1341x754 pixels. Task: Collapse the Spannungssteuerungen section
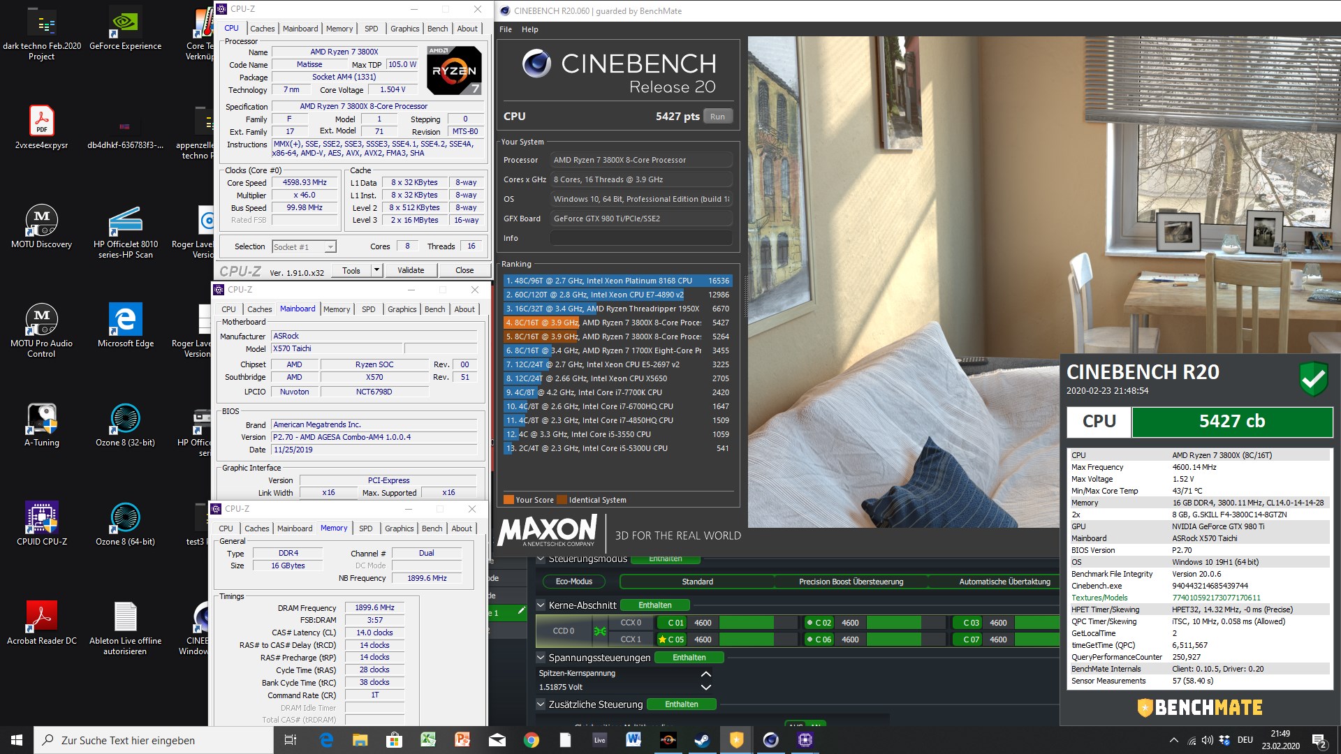[x=541, y=658]
